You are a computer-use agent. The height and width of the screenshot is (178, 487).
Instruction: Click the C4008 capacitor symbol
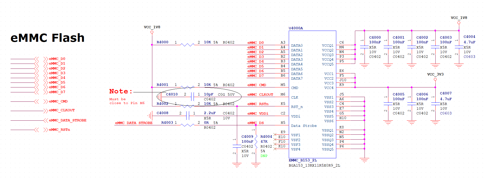point(188,116)
